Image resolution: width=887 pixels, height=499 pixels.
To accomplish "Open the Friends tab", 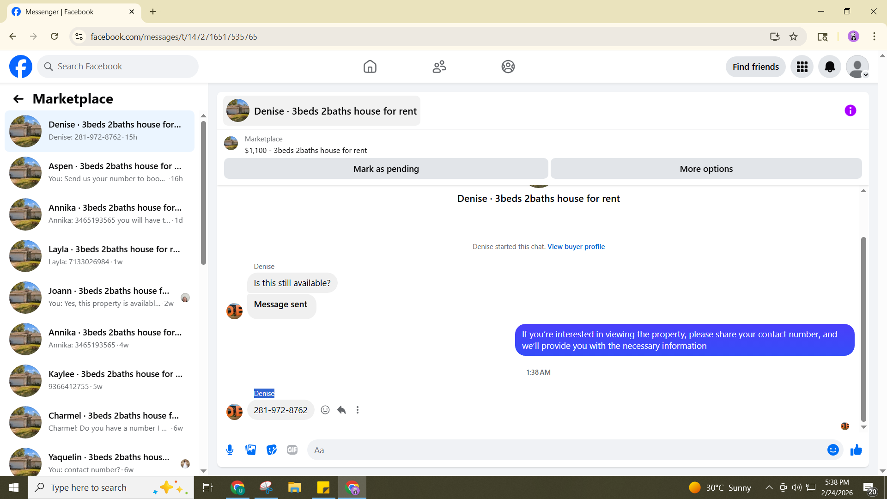I will pos(439,67).
